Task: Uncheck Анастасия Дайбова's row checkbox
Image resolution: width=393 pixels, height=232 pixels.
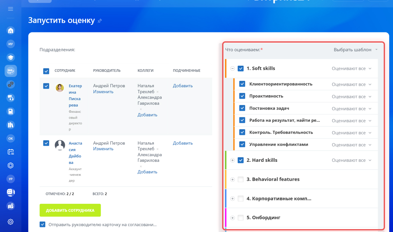Action: [46, 143]
